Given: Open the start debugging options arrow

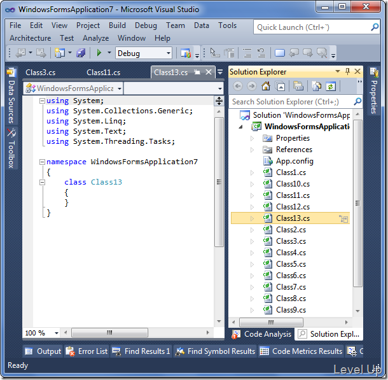Looking at the screenshot, I should [109, 53].
